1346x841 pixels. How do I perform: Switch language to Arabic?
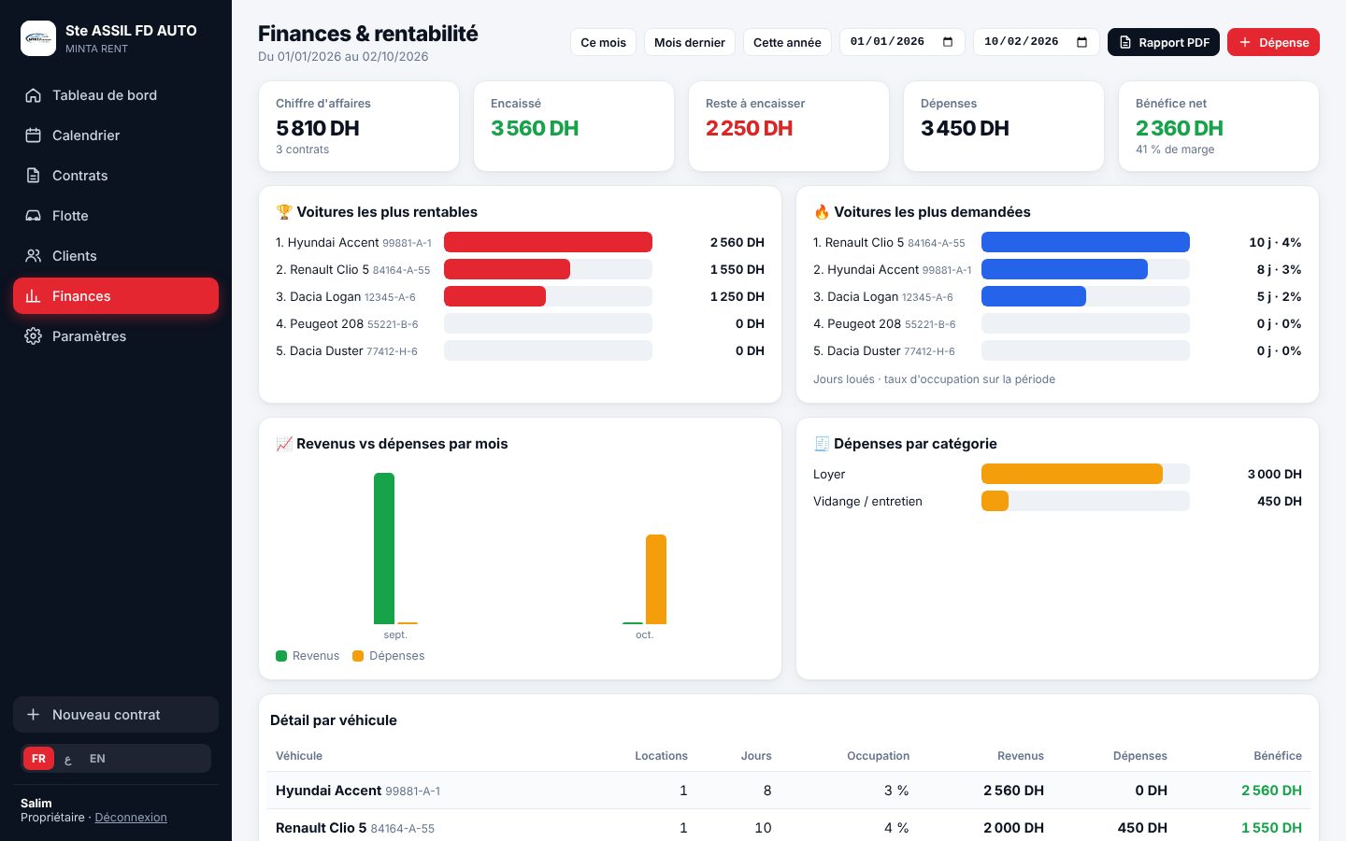(x=68, y=759)
